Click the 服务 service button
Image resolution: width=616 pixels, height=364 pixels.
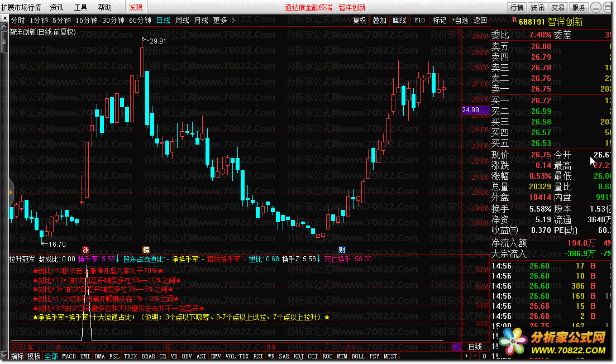pos(579,7)
